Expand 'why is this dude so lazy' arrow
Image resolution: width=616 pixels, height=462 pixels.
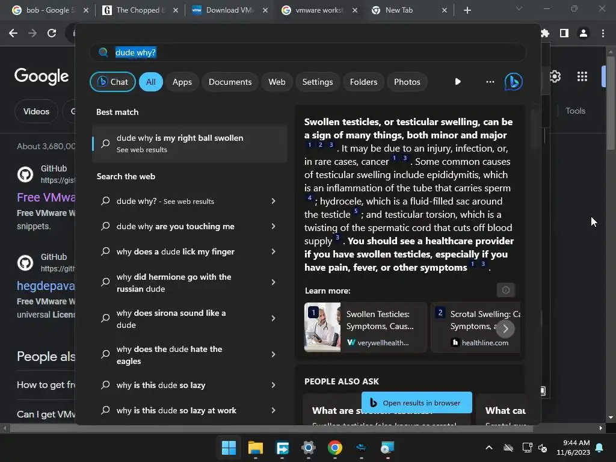click(x=274, y=385)
